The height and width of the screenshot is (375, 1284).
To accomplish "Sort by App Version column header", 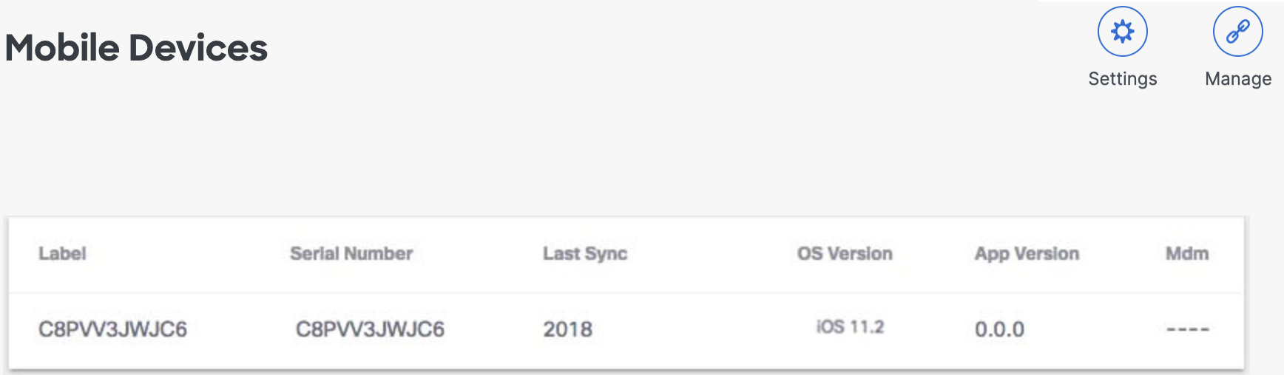I will tap(1027, 254).
